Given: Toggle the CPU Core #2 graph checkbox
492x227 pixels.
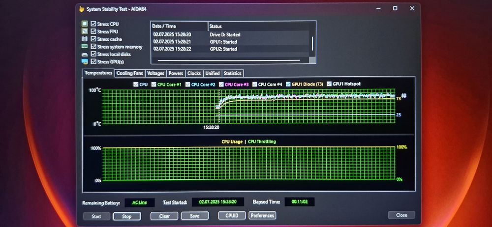Looking at the screenshot, I should click(187, 85).
